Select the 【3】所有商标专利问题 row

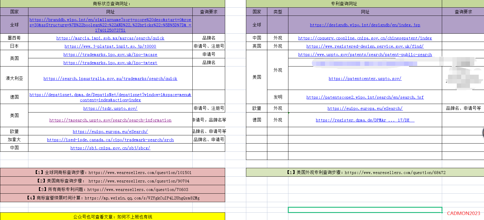pyautogui.click(x=112, y=190)
